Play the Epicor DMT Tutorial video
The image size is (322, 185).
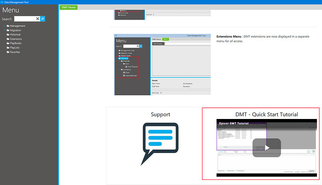(x=266, y=148)
